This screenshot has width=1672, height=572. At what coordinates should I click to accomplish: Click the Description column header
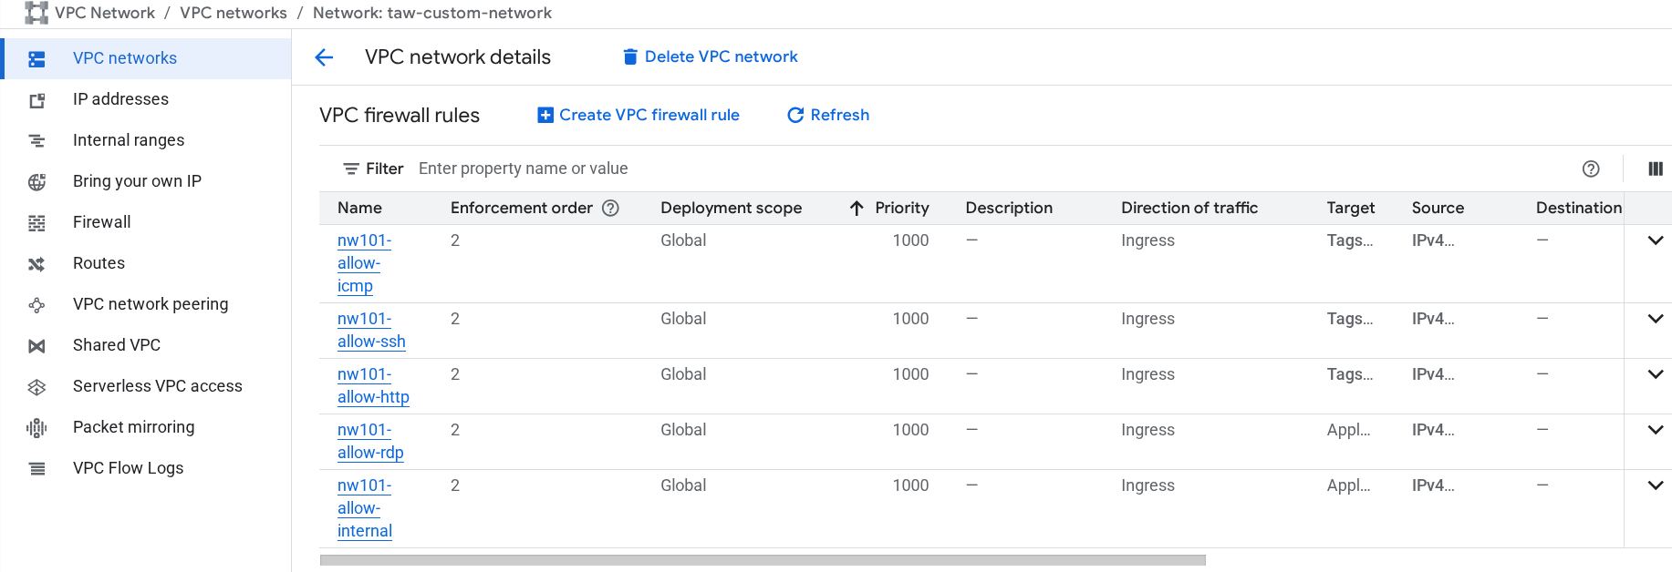click(1009, 208)
